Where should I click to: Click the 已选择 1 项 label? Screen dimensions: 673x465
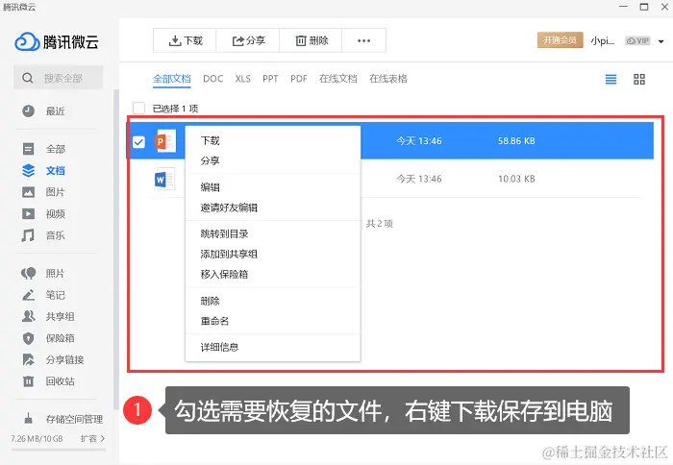[175, 109]
